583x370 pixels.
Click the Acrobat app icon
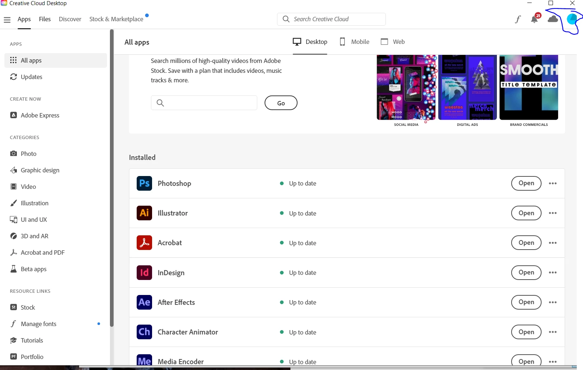coord(144,243)
